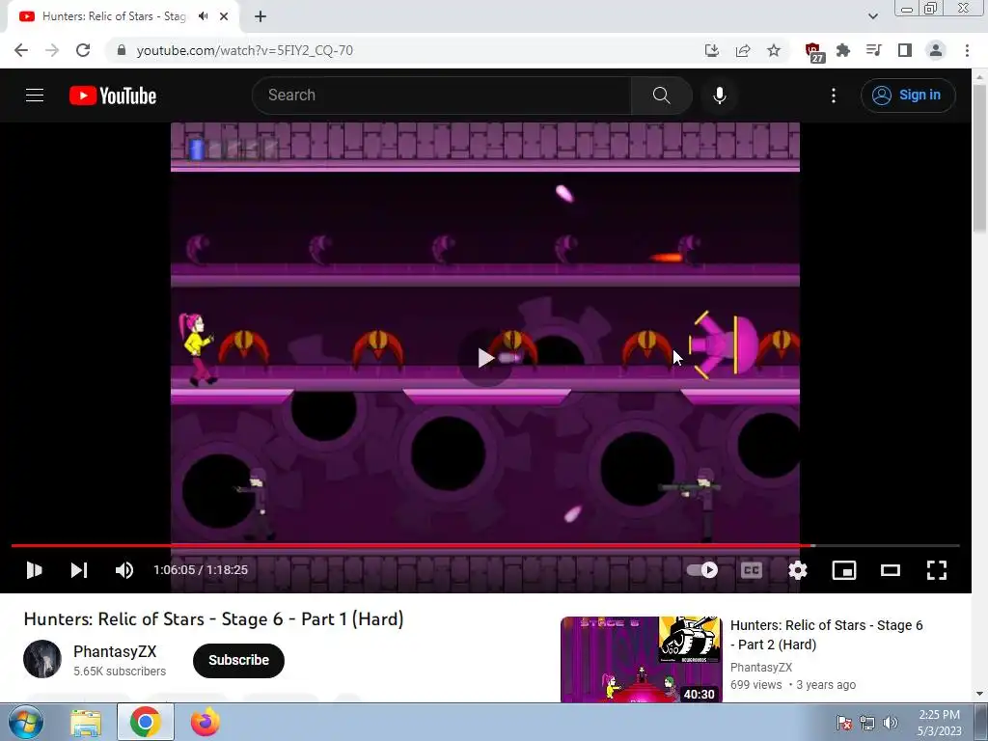Screen dimensions: 988x741
Task: Click the install/download page icon in address bar
Action: pos(711,50)
